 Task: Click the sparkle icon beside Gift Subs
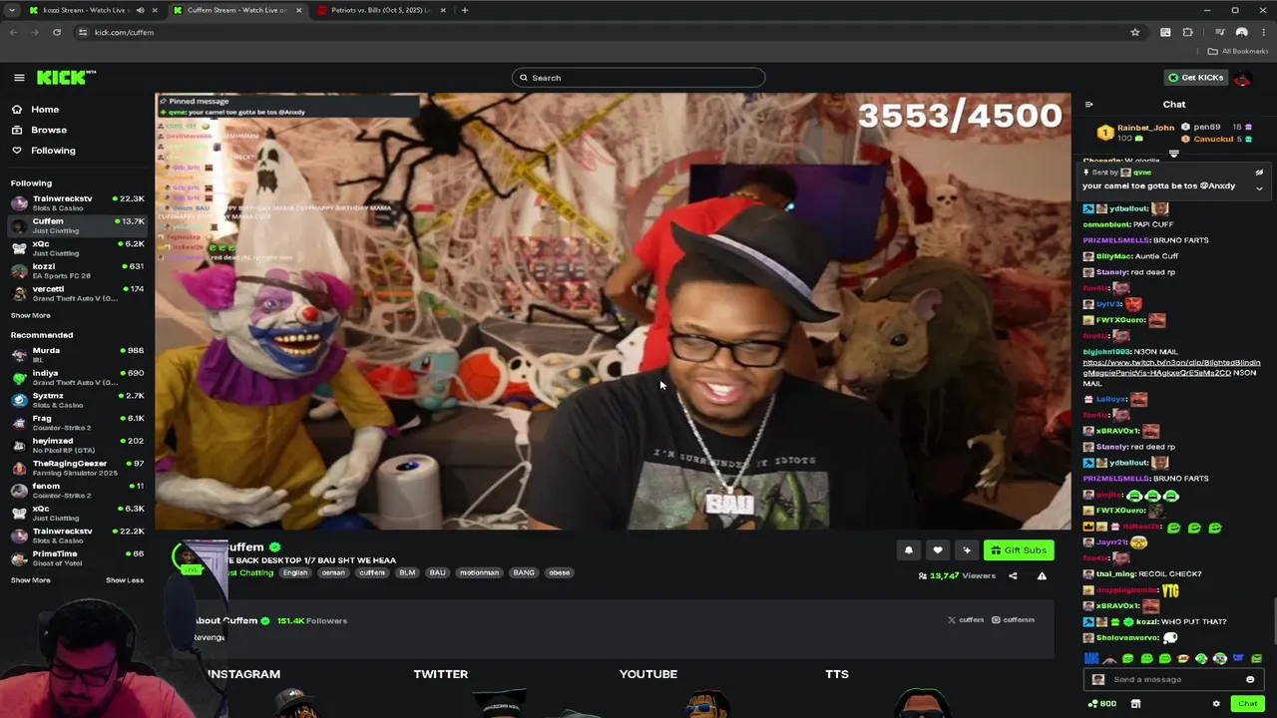tap(966, 549)
